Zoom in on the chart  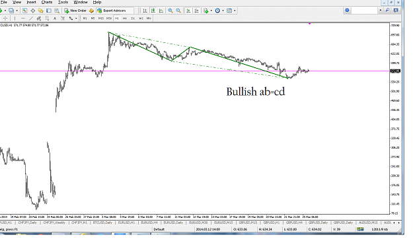[x=170, y=11]
